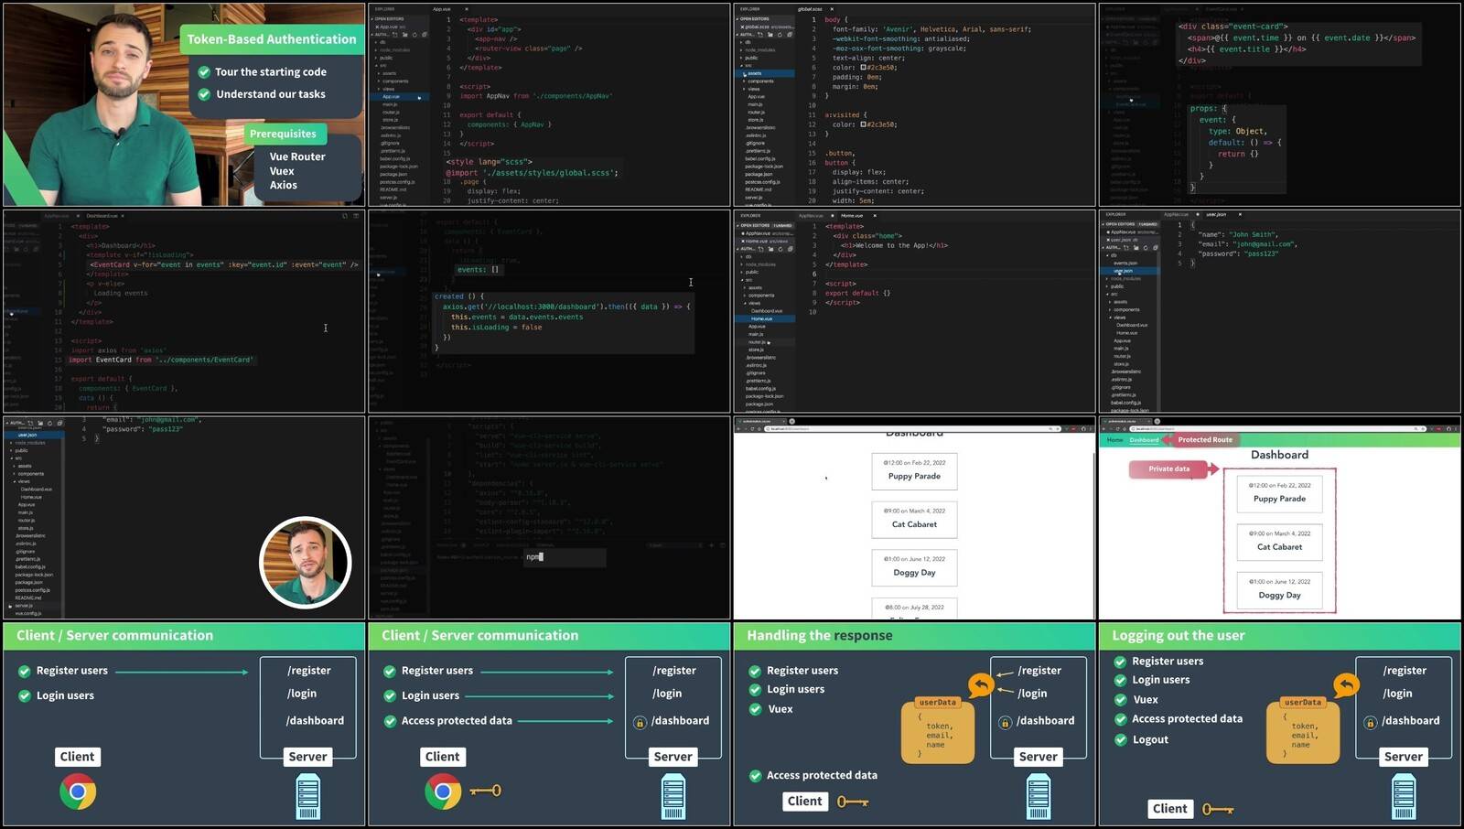Open the Cat Cabaret card inside the dashed box

(1279, 542)
